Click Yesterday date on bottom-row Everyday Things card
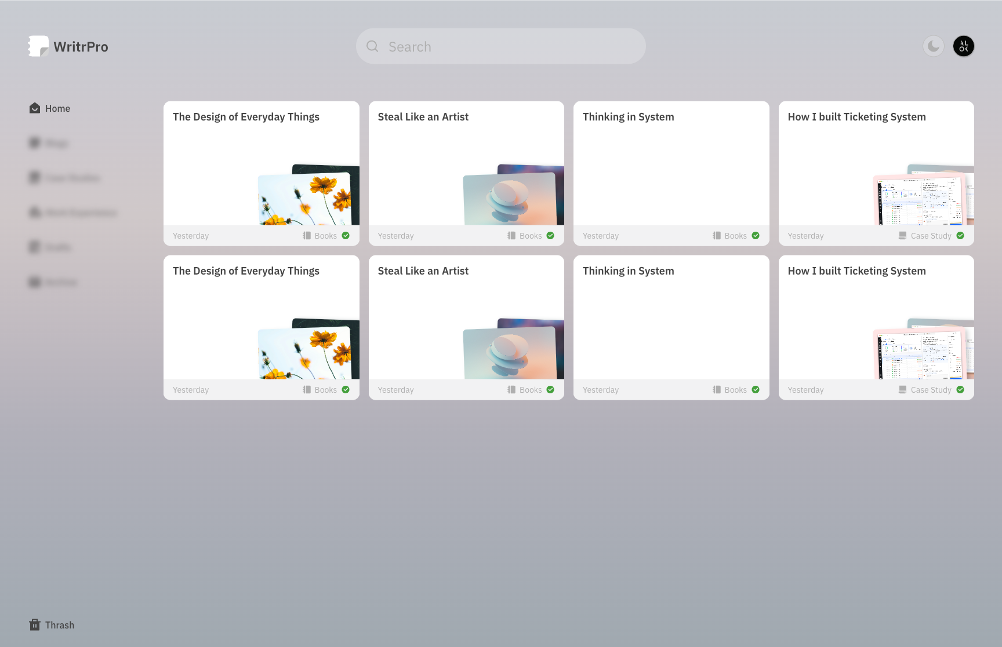Image resolution: width=1002 pixels, height=647 pixels. (191, 390)
